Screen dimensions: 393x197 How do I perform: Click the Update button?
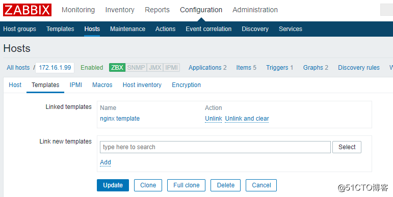click(113, 185)
